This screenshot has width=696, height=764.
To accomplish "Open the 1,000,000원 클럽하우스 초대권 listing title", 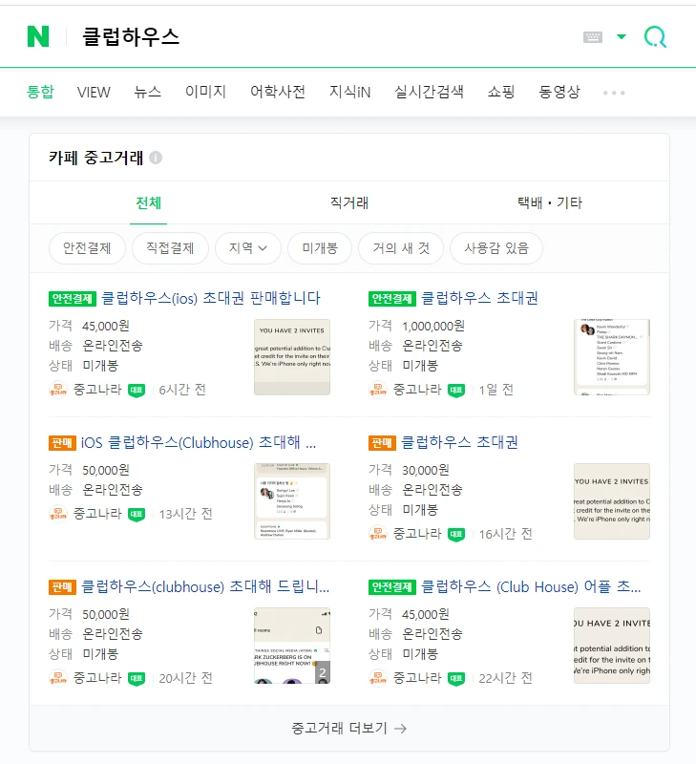I will point(479,298).
